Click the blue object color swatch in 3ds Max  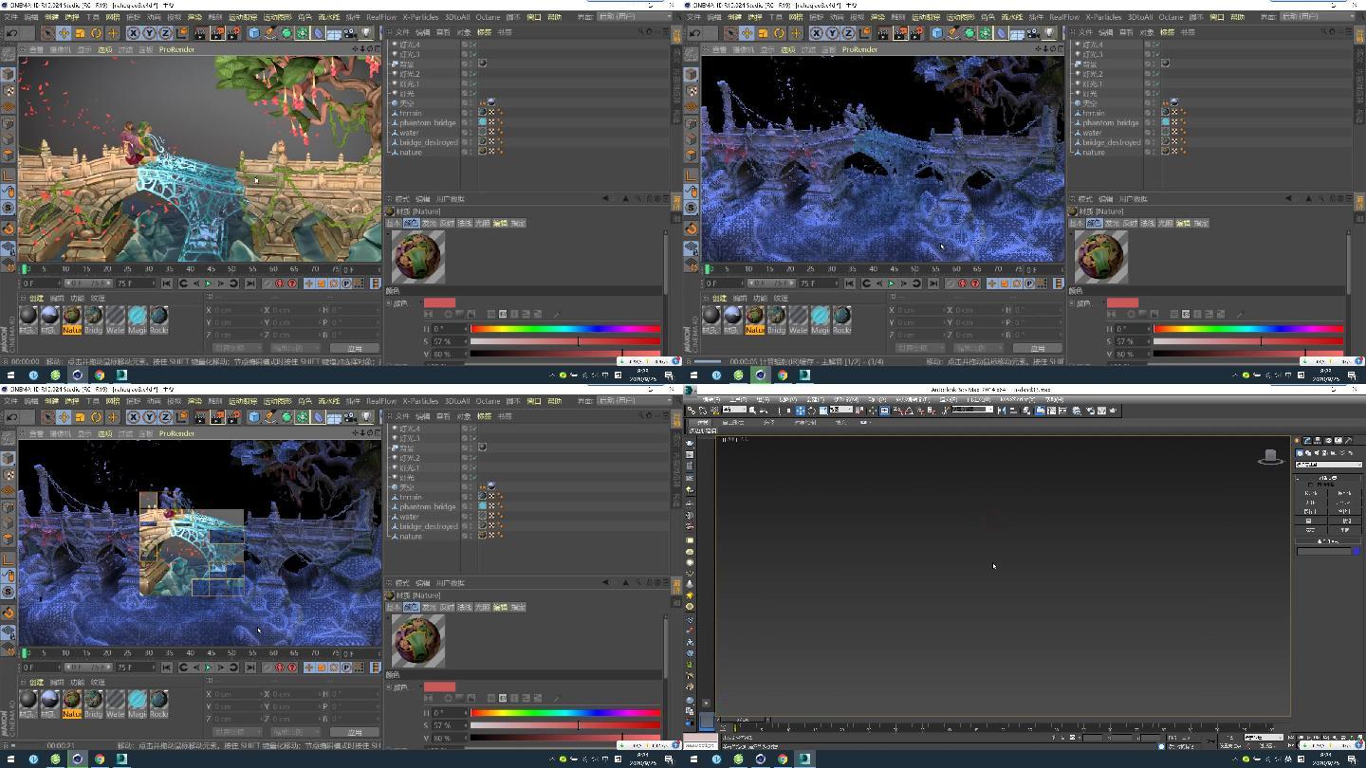[1357, 552]
